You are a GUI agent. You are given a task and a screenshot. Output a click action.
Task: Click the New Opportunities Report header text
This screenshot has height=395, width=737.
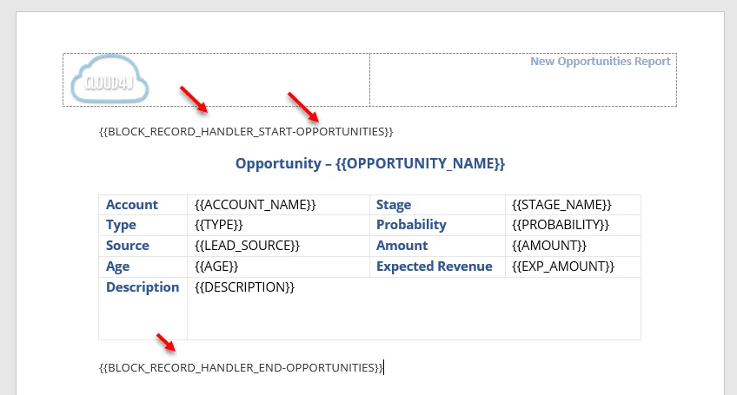[601, 62]
